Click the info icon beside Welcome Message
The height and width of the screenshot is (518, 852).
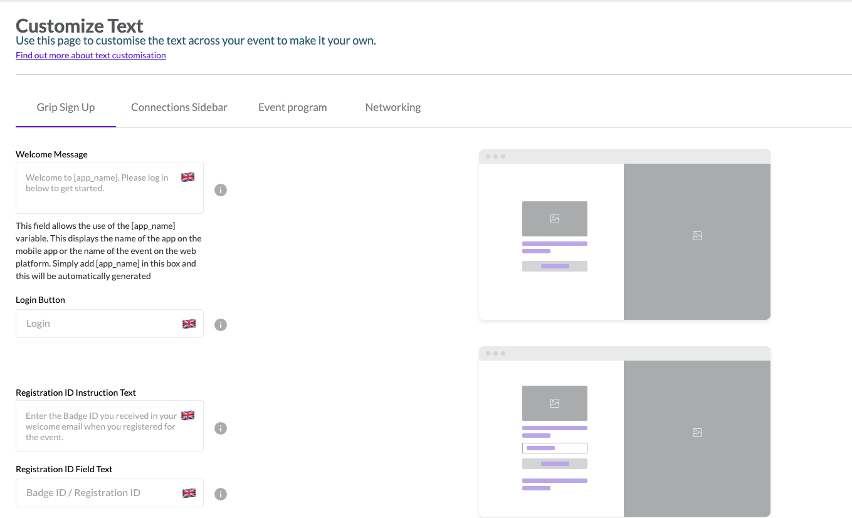click(221, 190)
